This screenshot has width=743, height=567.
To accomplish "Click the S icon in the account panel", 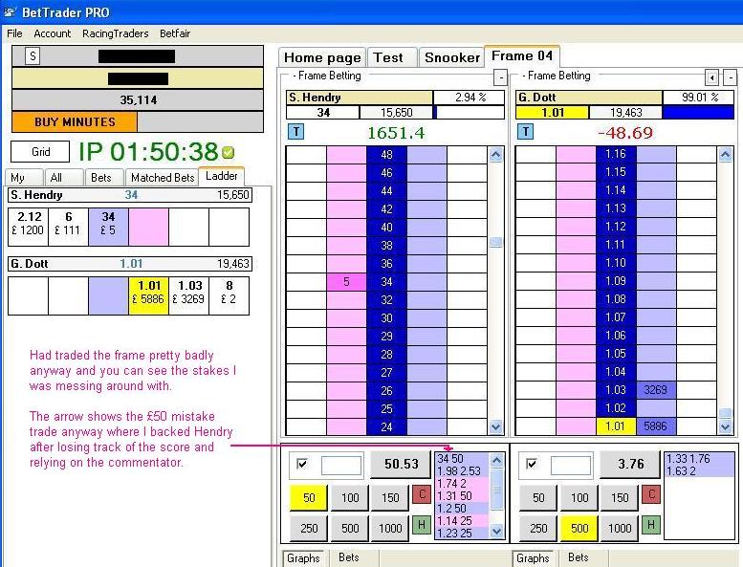I will (x=33, y=55).
